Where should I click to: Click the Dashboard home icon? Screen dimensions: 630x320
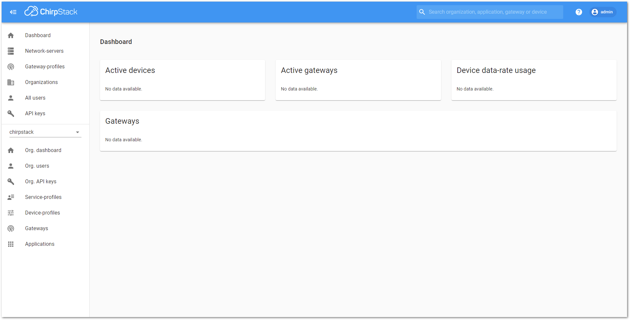pyautogui.click(x=11, y=35)
